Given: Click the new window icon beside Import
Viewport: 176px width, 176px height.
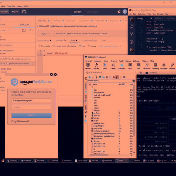Looking at the screenshot, I should [24, 12].
